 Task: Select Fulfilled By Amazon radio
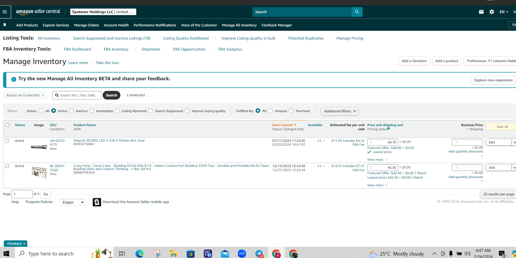270,111
